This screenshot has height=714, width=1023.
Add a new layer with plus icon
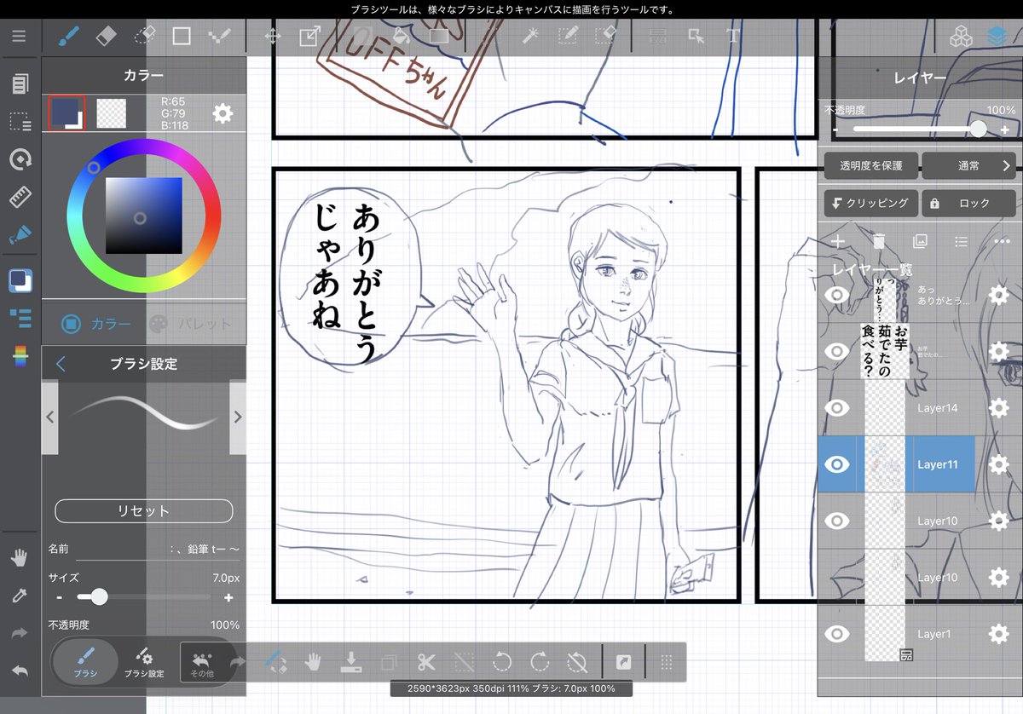838,242
